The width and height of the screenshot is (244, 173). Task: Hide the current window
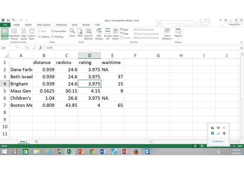click(124, 34)
